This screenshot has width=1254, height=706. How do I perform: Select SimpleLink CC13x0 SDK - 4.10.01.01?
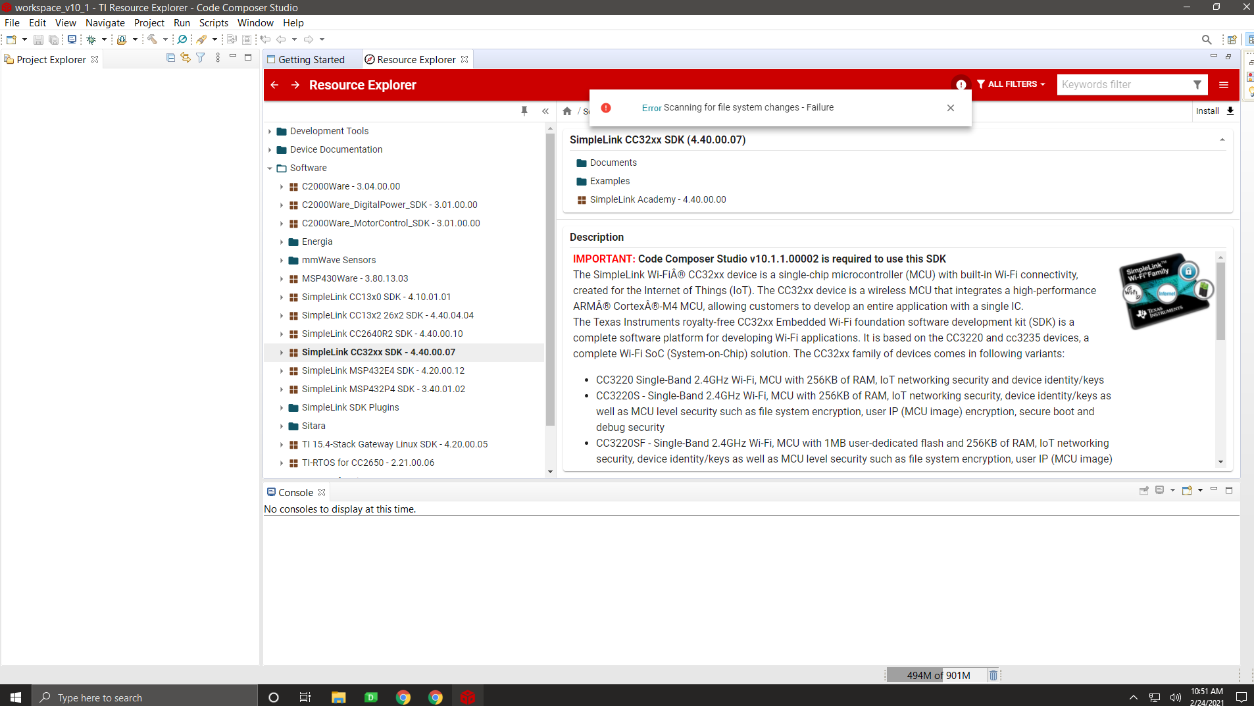376,297
